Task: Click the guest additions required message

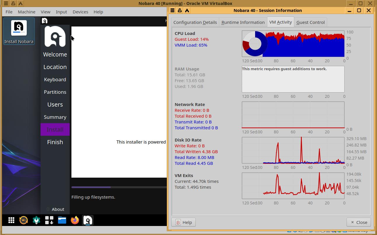Action: click(x=284, y=69)
